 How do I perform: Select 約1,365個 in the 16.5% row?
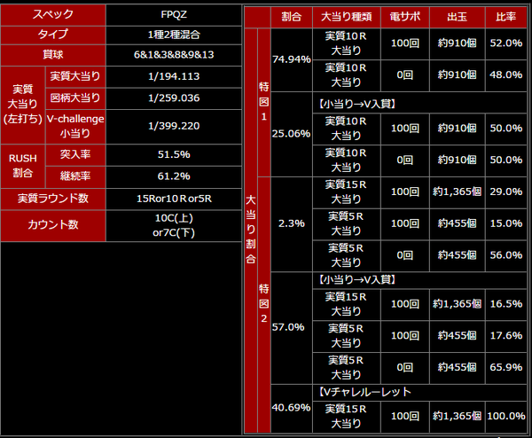[x=458, y=304]
